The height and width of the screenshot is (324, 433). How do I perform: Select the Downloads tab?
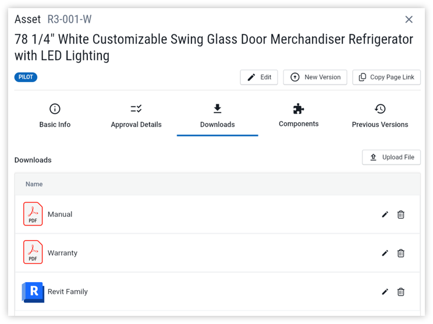pyautogui.click(x=218, y=116)
